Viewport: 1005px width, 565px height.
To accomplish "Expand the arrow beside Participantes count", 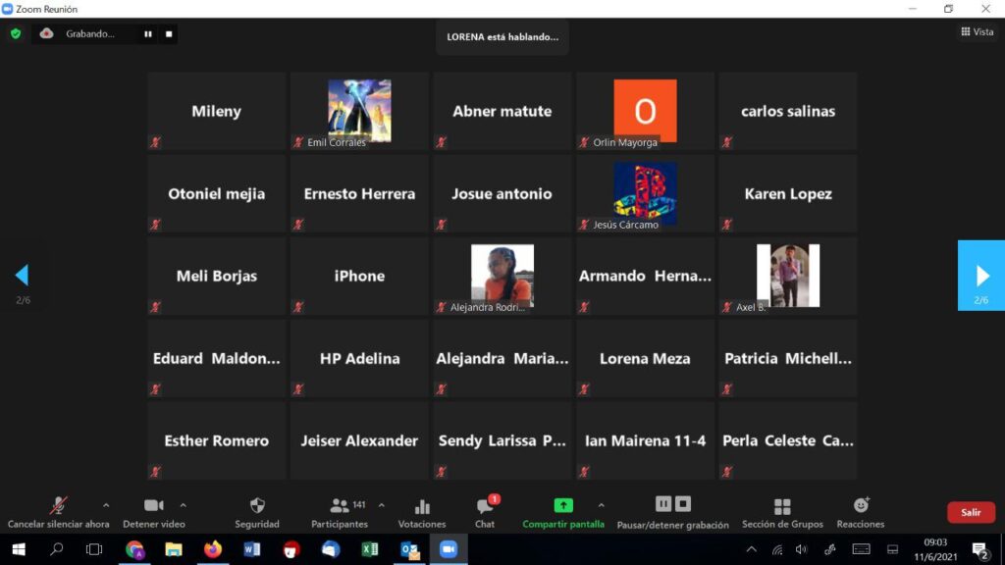I will (x=382, y=505).
